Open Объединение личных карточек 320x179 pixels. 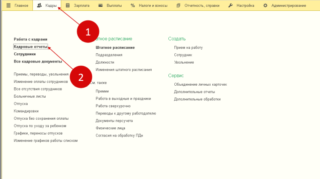click(200, 84)
